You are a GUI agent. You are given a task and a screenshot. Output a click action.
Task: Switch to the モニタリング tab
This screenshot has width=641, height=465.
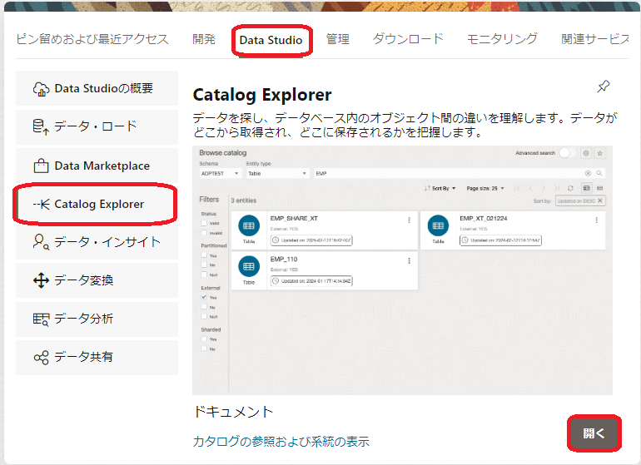pos(502,39)
